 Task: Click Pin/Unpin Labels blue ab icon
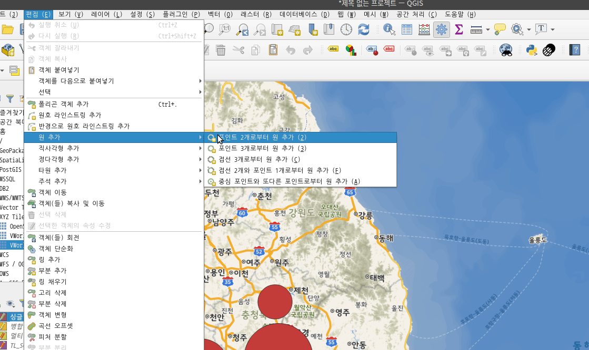click(x=372, y=50)
